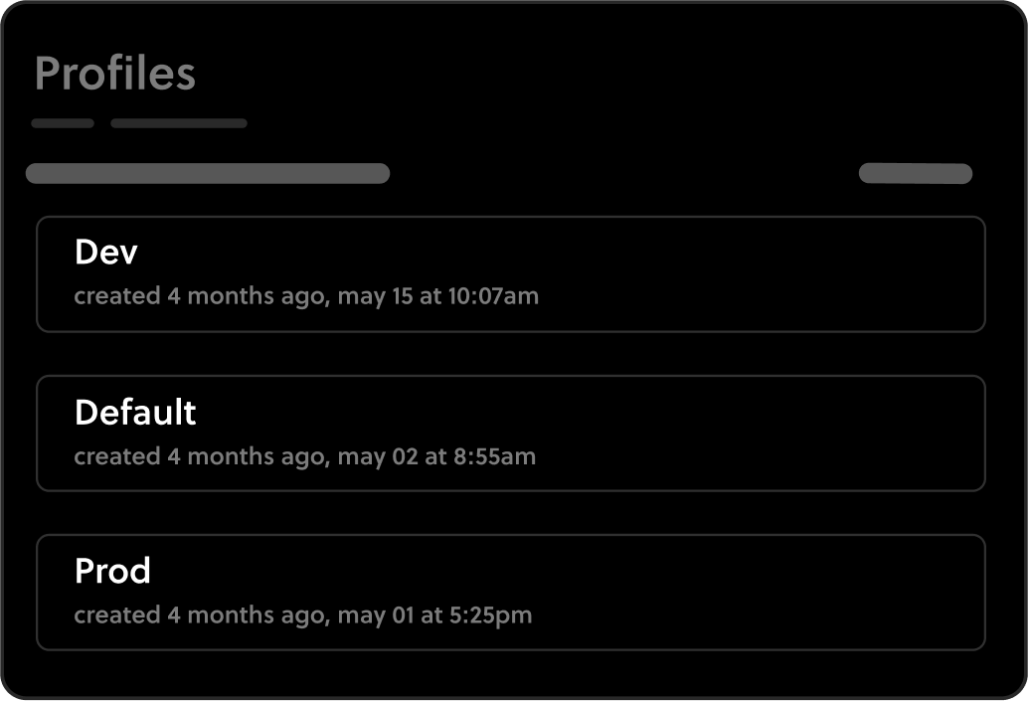Click the Default card near its right edge

pyautogui.click(x=954, y=433)
